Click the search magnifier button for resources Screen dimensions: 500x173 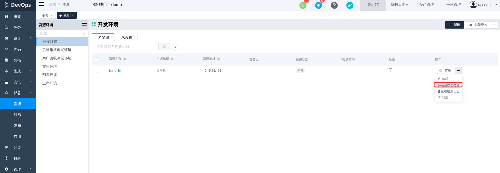tap(164, 47)
